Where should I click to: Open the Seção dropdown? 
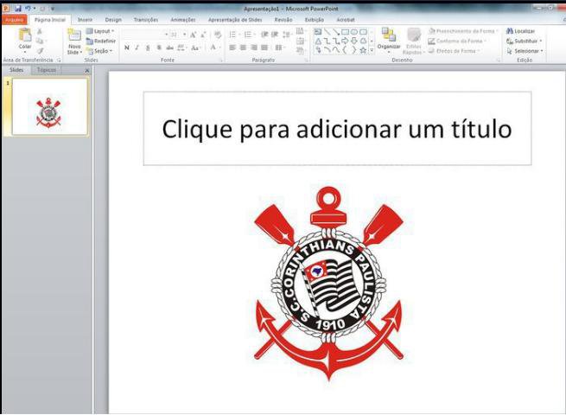coord(99,51)
